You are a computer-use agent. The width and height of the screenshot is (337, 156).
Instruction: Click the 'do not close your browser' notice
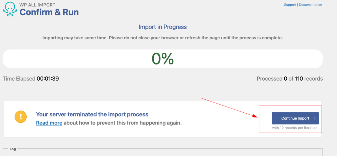[163, 38]
